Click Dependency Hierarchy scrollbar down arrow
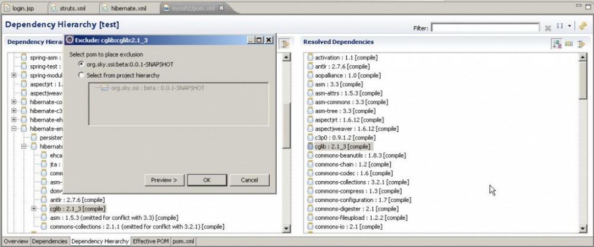The height and width of the screenshot is (247, 594). coord(287,228)
